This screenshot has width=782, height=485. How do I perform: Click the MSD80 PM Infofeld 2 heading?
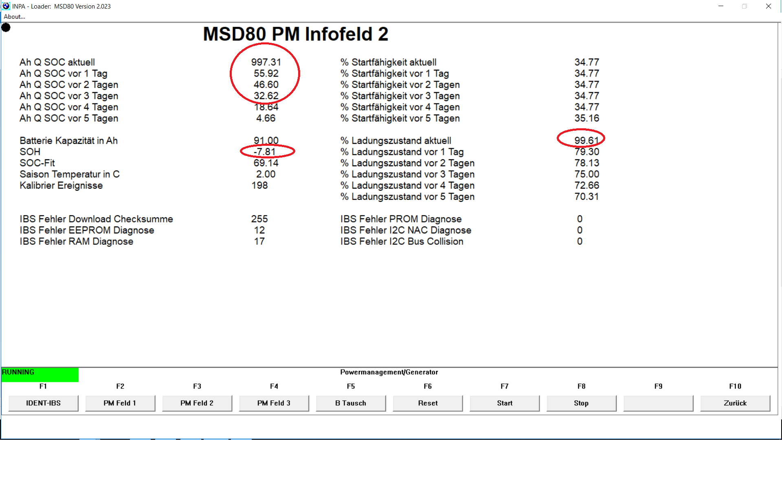295,34
